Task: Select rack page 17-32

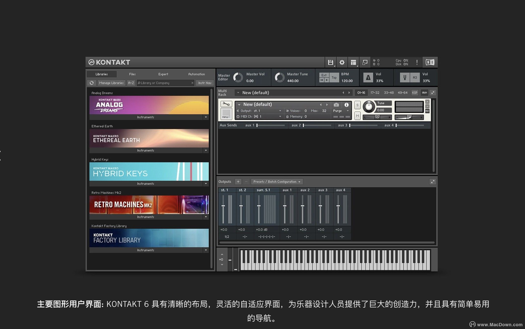Action: (x=375, y=93)
